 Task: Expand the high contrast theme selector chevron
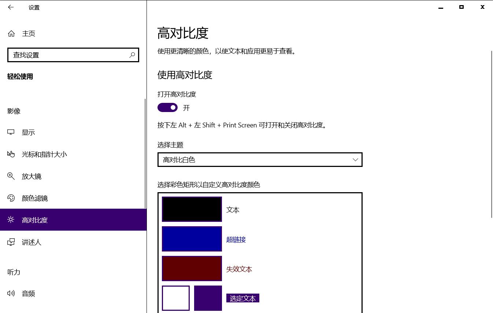355,160
